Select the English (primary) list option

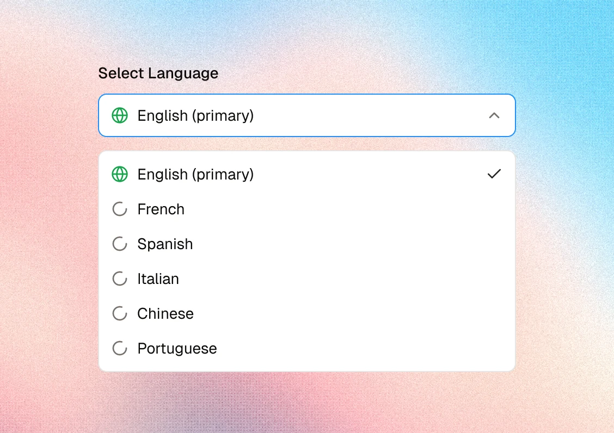307,174
